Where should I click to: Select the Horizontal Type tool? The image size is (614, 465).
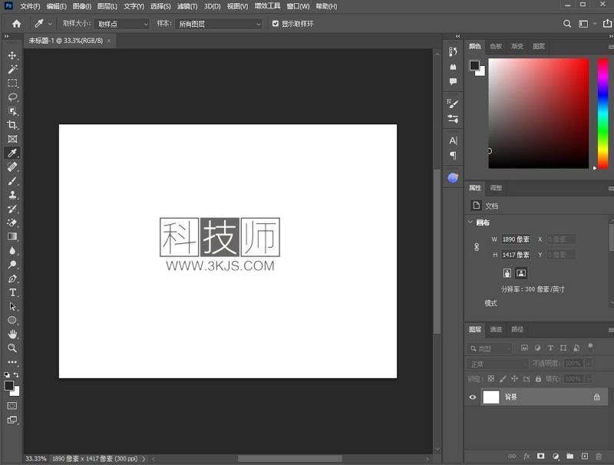[x=12, y=292]
